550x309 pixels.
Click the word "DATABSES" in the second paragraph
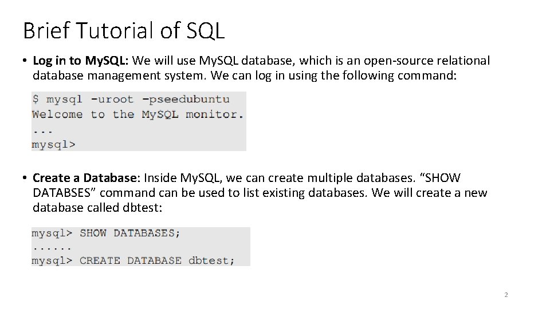[x=63, y=193]
